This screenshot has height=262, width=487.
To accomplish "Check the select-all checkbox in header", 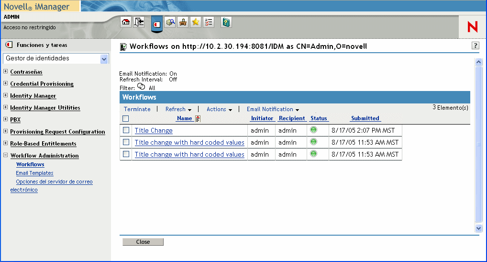I will tap(125, 118).
